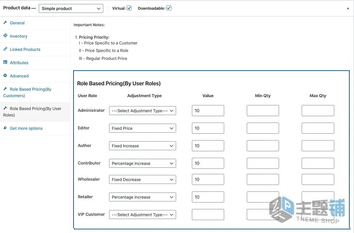
Task: Click the VIP Customer Value field
Action: tap(208, 214)
